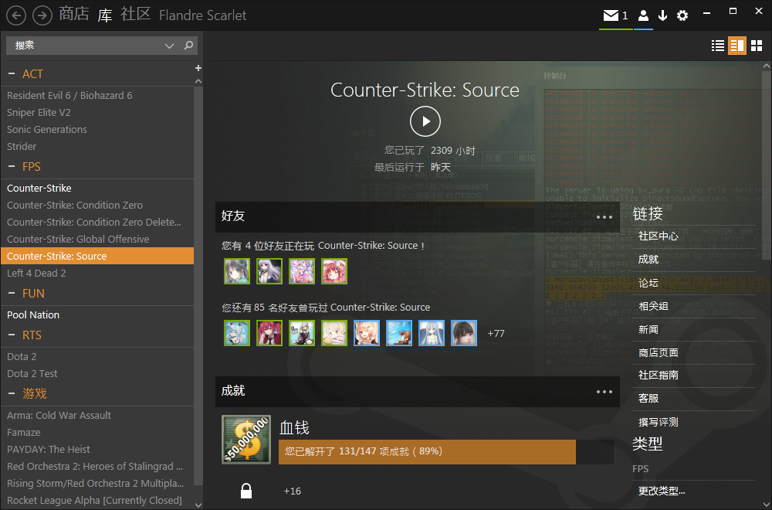The height and width of the screenshot is (510, 772).
Task: Click 更改类型... to change genre
Action: pyautogui.click(x=662, y=491)
